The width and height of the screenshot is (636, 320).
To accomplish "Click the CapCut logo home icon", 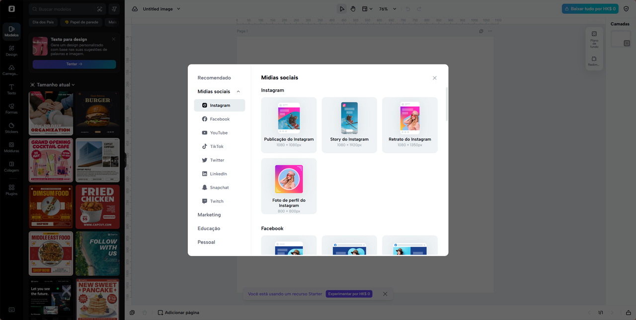I will [11, 9].
